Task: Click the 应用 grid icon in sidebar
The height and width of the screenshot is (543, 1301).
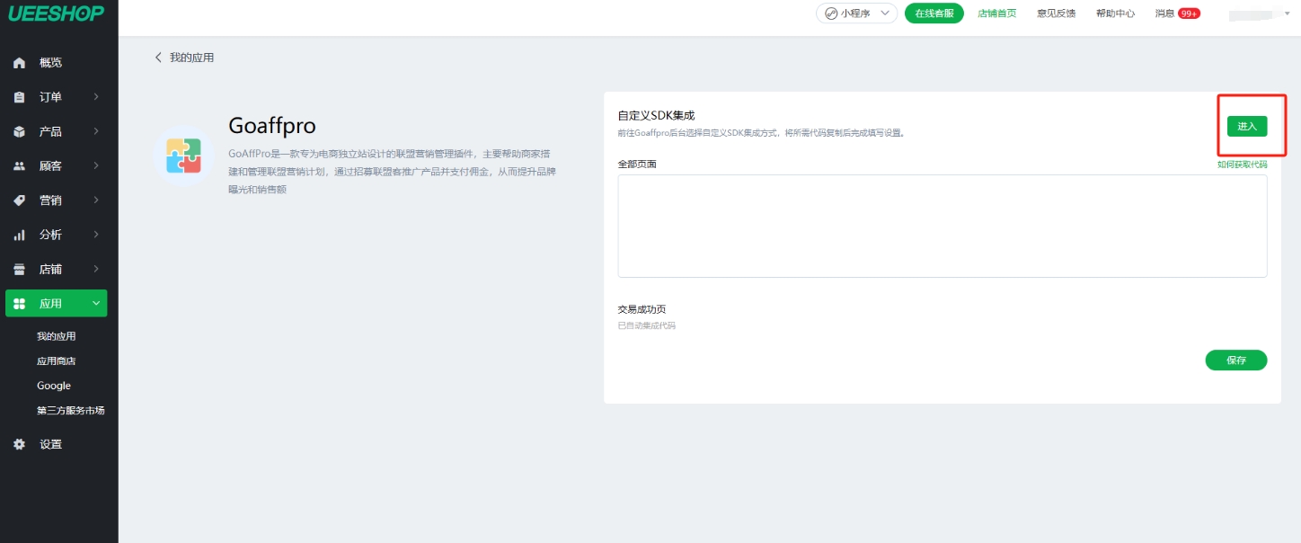Action: pyautogui.click(x=19, y=304)
